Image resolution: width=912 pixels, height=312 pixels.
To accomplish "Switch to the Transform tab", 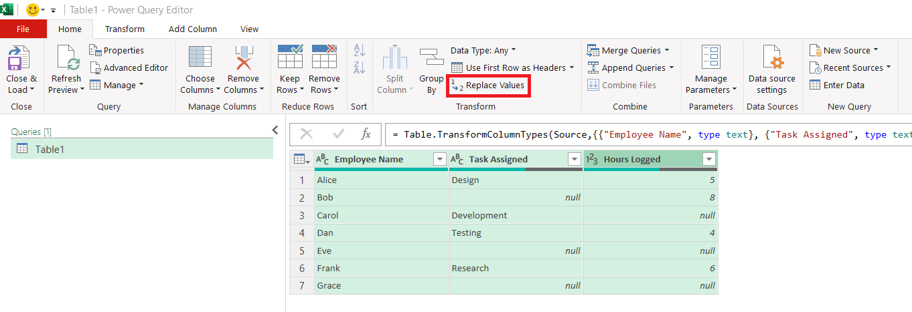I will pyautogui.click(x=125, y=29).
